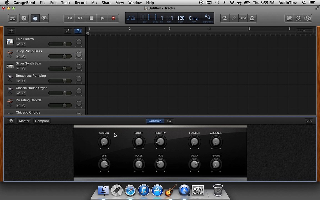Open the Track menu
The image size is (320, 200).
click(x=66, y=3)
